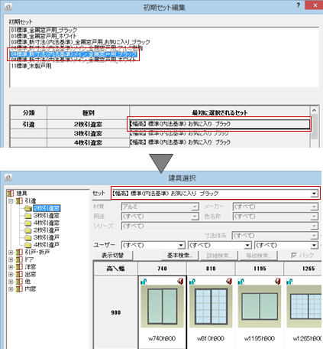Select 01標準_金属窓戸用_ブラック list entry
The height and width of the screenshot is (349, 323).
44,31
